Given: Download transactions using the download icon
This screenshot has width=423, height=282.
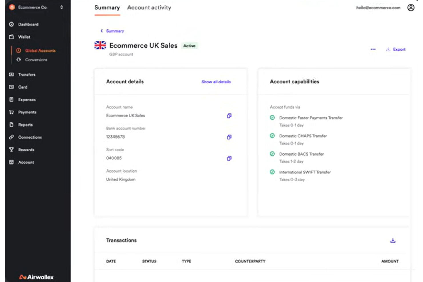Looking at the screenshot, I should click(x=393, y=241).
